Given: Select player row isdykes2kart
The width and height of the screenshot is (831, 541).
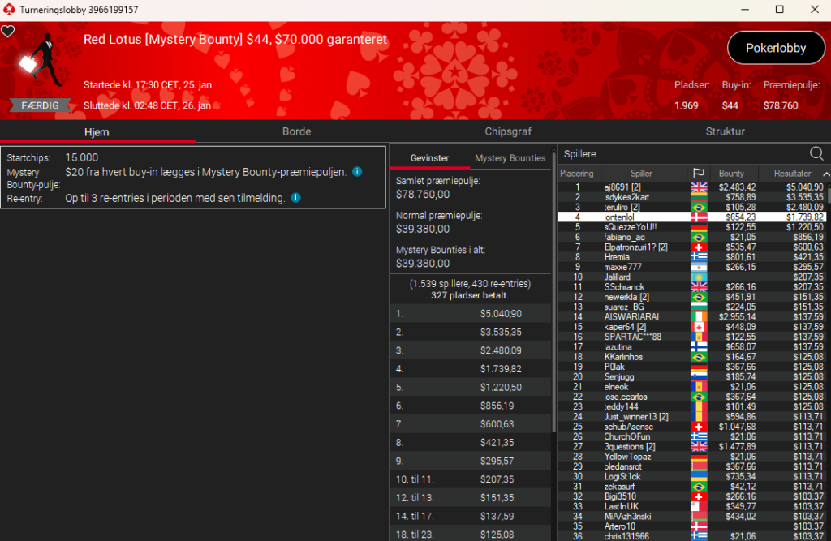Looking at the screenshot, I should coord(633,197).
